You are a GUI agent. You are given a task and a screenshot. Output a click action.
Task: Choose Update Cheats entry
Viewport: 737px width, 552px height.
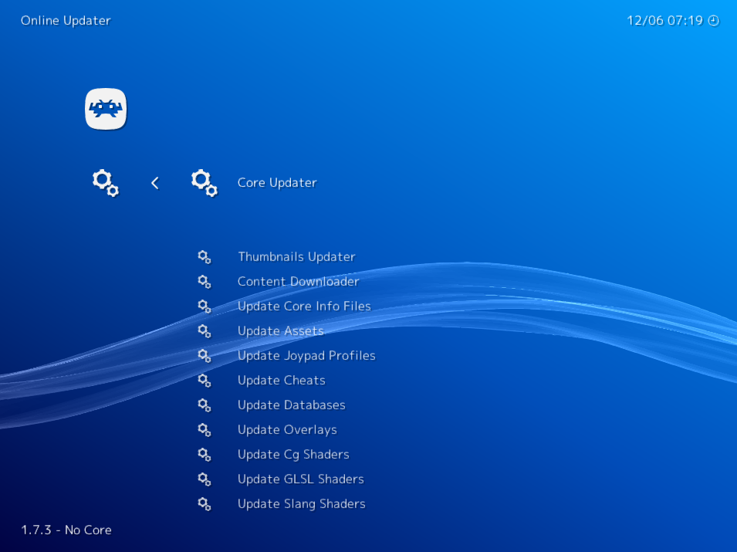point(282,381)
